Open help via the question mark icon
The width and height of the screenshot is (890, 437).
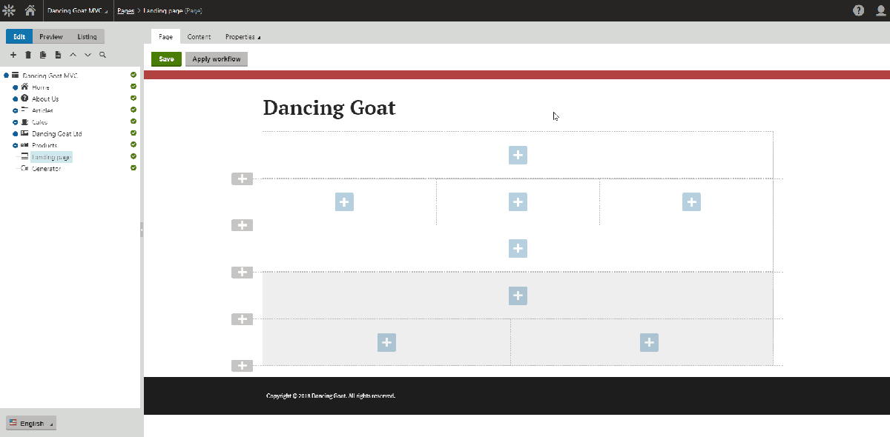coord(858,10)
